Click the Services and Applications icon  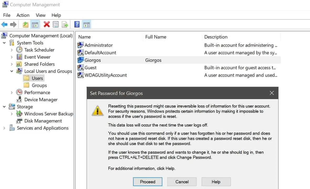tap(12, 128)
